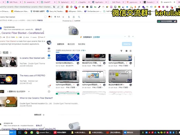Switch to the 我的录制 my recordings tab
The height and width of the screenshot is (135, 180).
tap(82, 44)
